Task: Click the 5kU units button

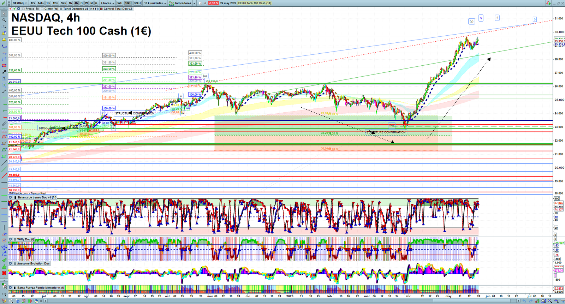Action: 120,3
